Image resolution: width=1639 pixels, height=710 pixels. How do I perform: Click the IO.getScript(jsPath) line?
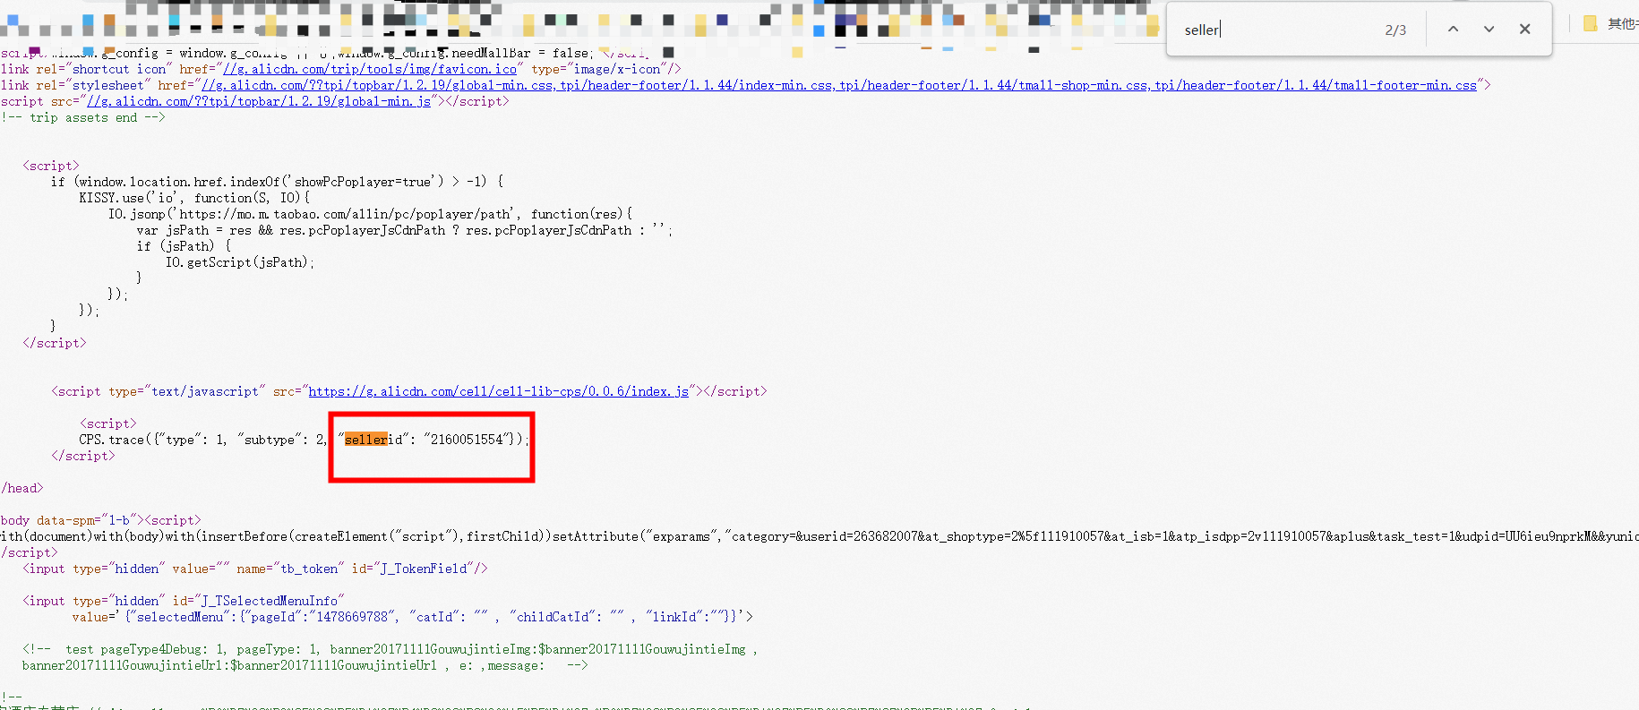[x=239, y=262]
